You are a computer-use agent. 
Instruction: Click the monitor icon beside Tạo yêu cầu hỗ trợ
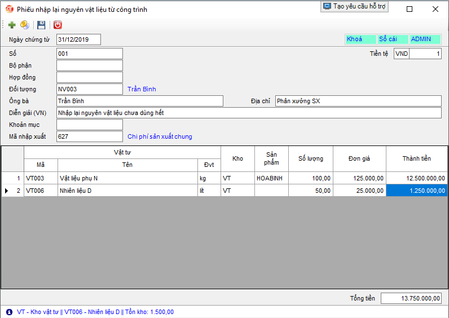327,6
